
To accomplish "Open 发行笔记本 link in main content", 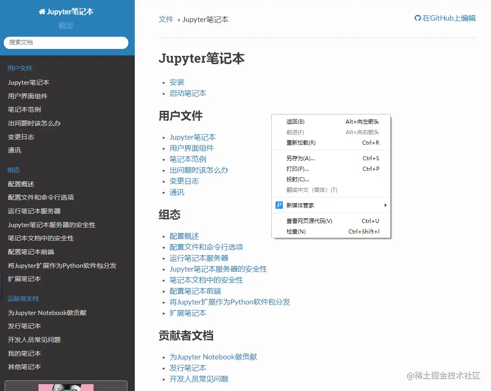I will 188,368.
